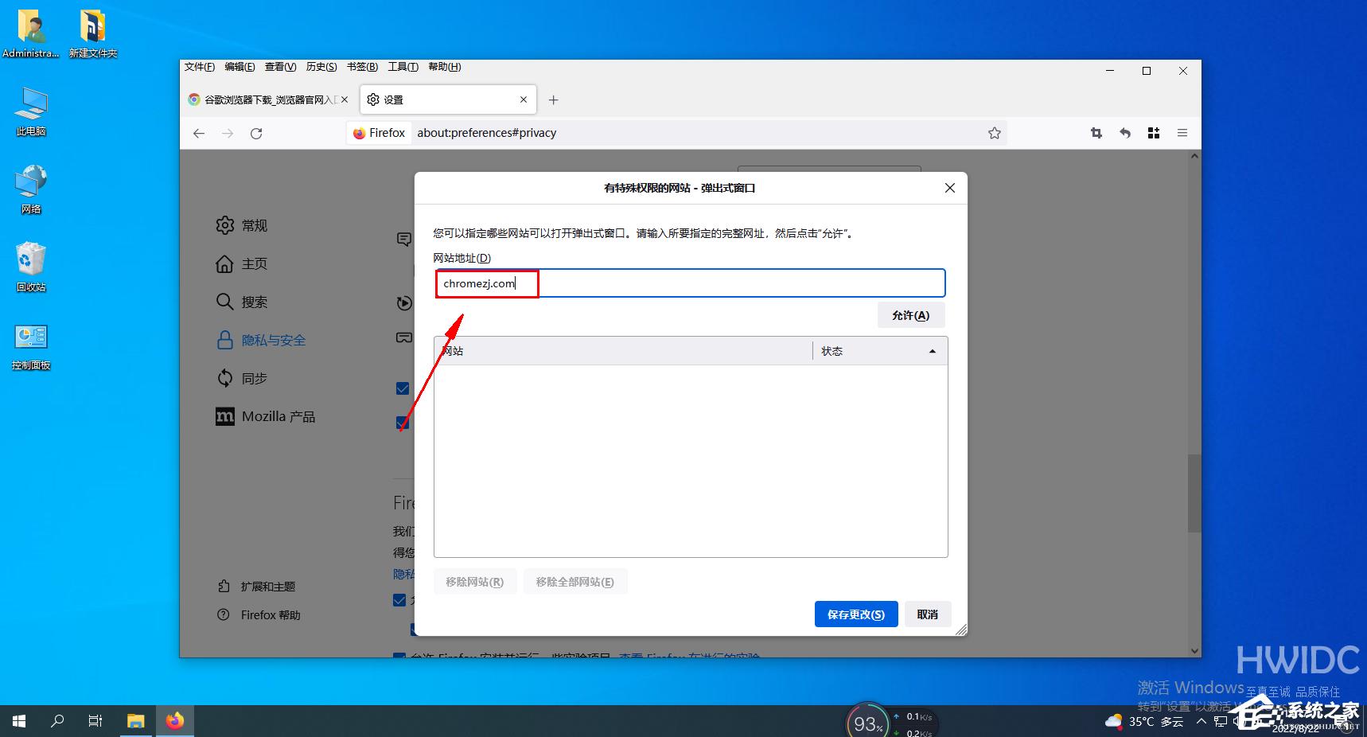This screenshot has height=737, width=1367.
Task: Open 搜索 settings category
Action: tap(242, 302)
